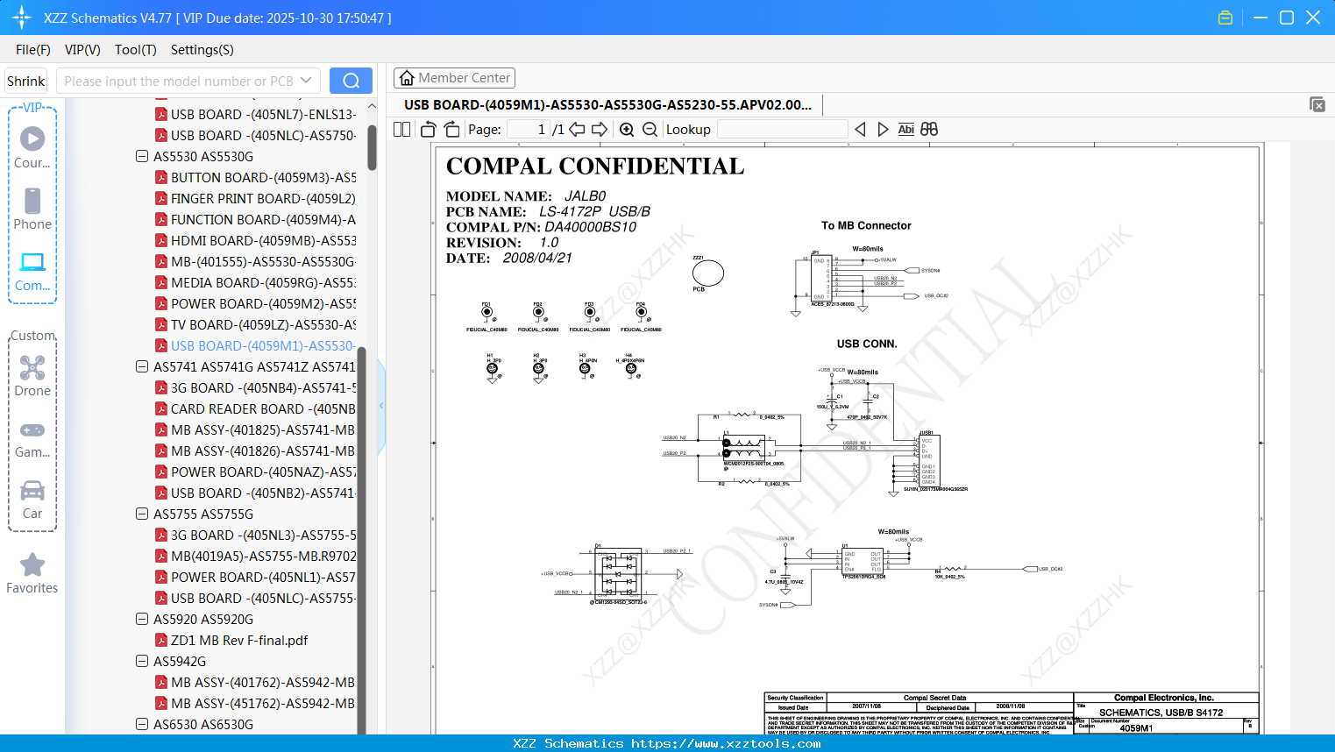Open the model number dropdown arrow
This screenshot has width=1335, height=752.
[x=306, y=81]
